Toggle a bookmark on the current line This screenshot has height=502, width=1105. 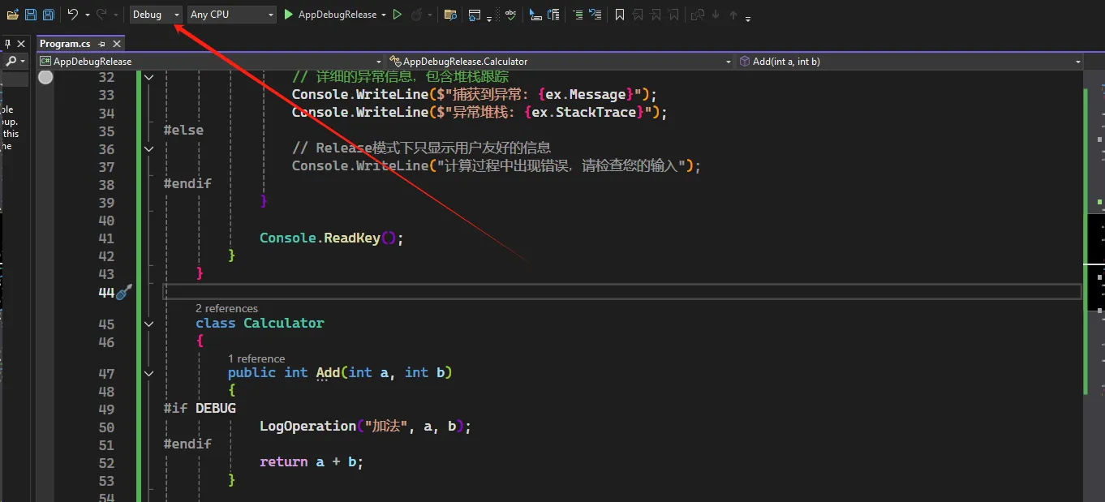pyautogui.click(x=619, y=15)
